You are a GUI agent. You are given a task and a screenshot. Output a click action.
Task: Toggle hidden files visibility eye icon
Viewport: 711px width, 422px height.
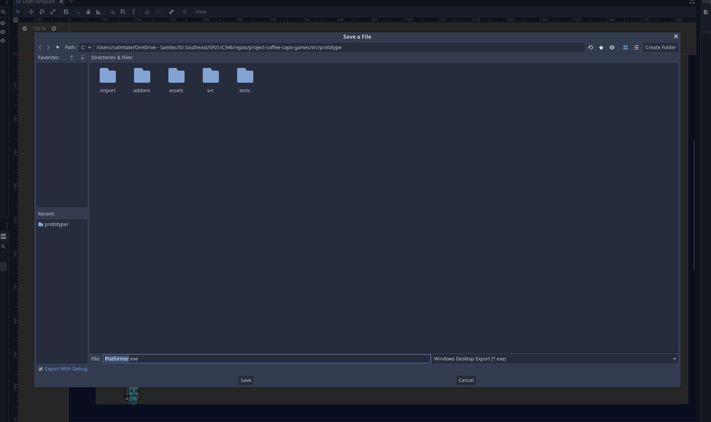pos(612,47)
